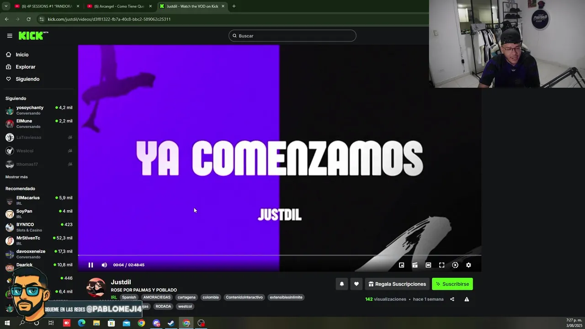The height and width of the screenshot is (329, 585).
Task: Expand the Mostrar más list
Action: (16, 177)
